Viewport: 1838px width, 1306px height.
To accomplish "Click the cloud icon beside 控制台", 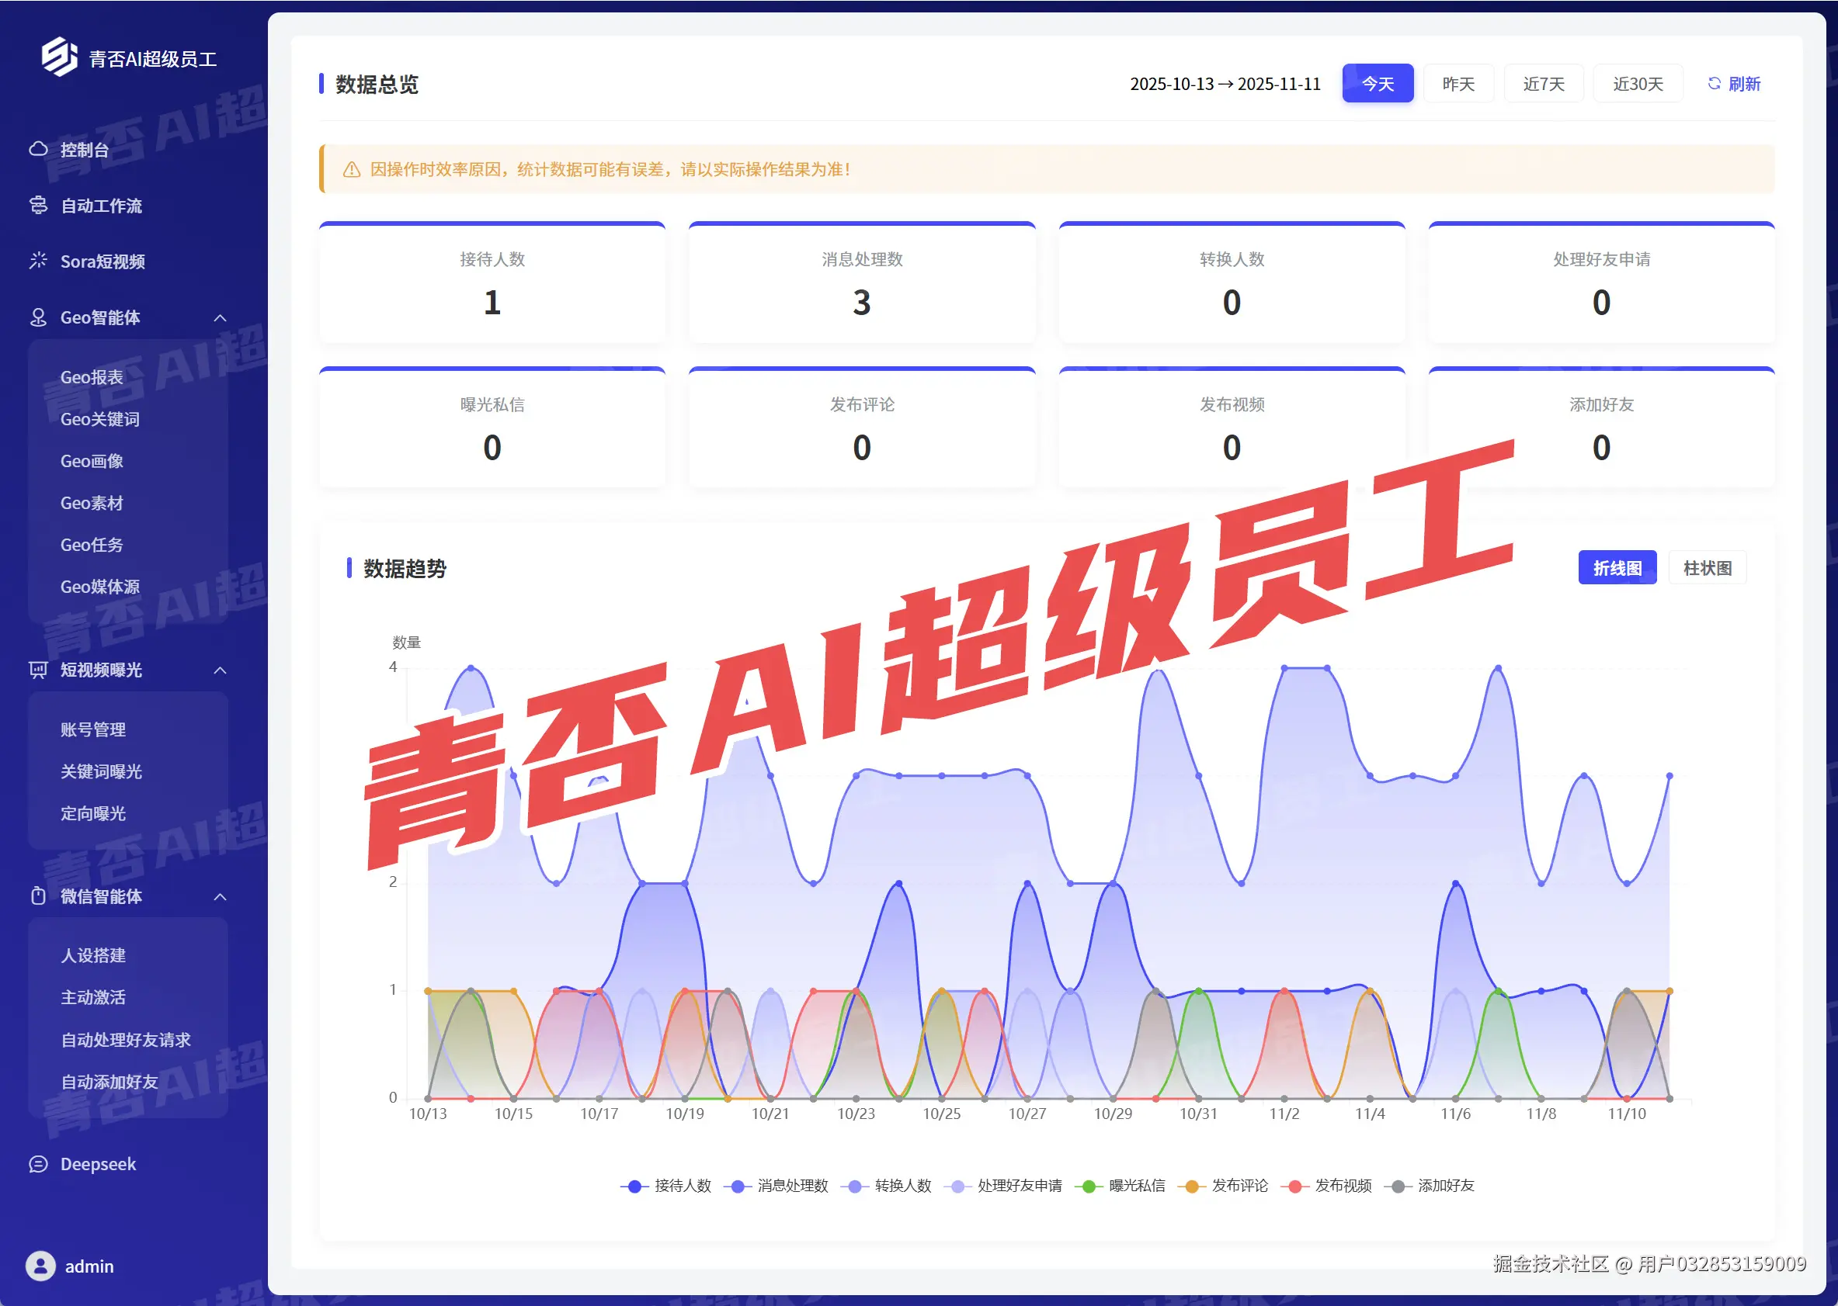I will coord(38,150).
